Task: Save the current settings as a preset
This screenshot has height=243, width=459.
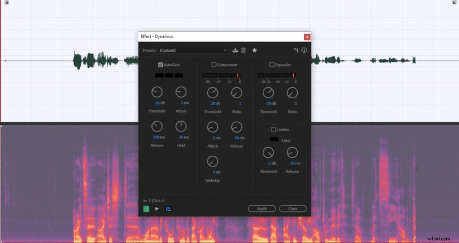Action: [235, 51]
